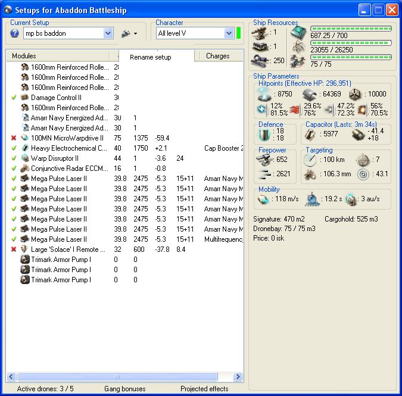The width and height of the screenshot is (402, 396).
Task: Click the scan resolution icon at 106.3 mm
Action: pos(310,174)
